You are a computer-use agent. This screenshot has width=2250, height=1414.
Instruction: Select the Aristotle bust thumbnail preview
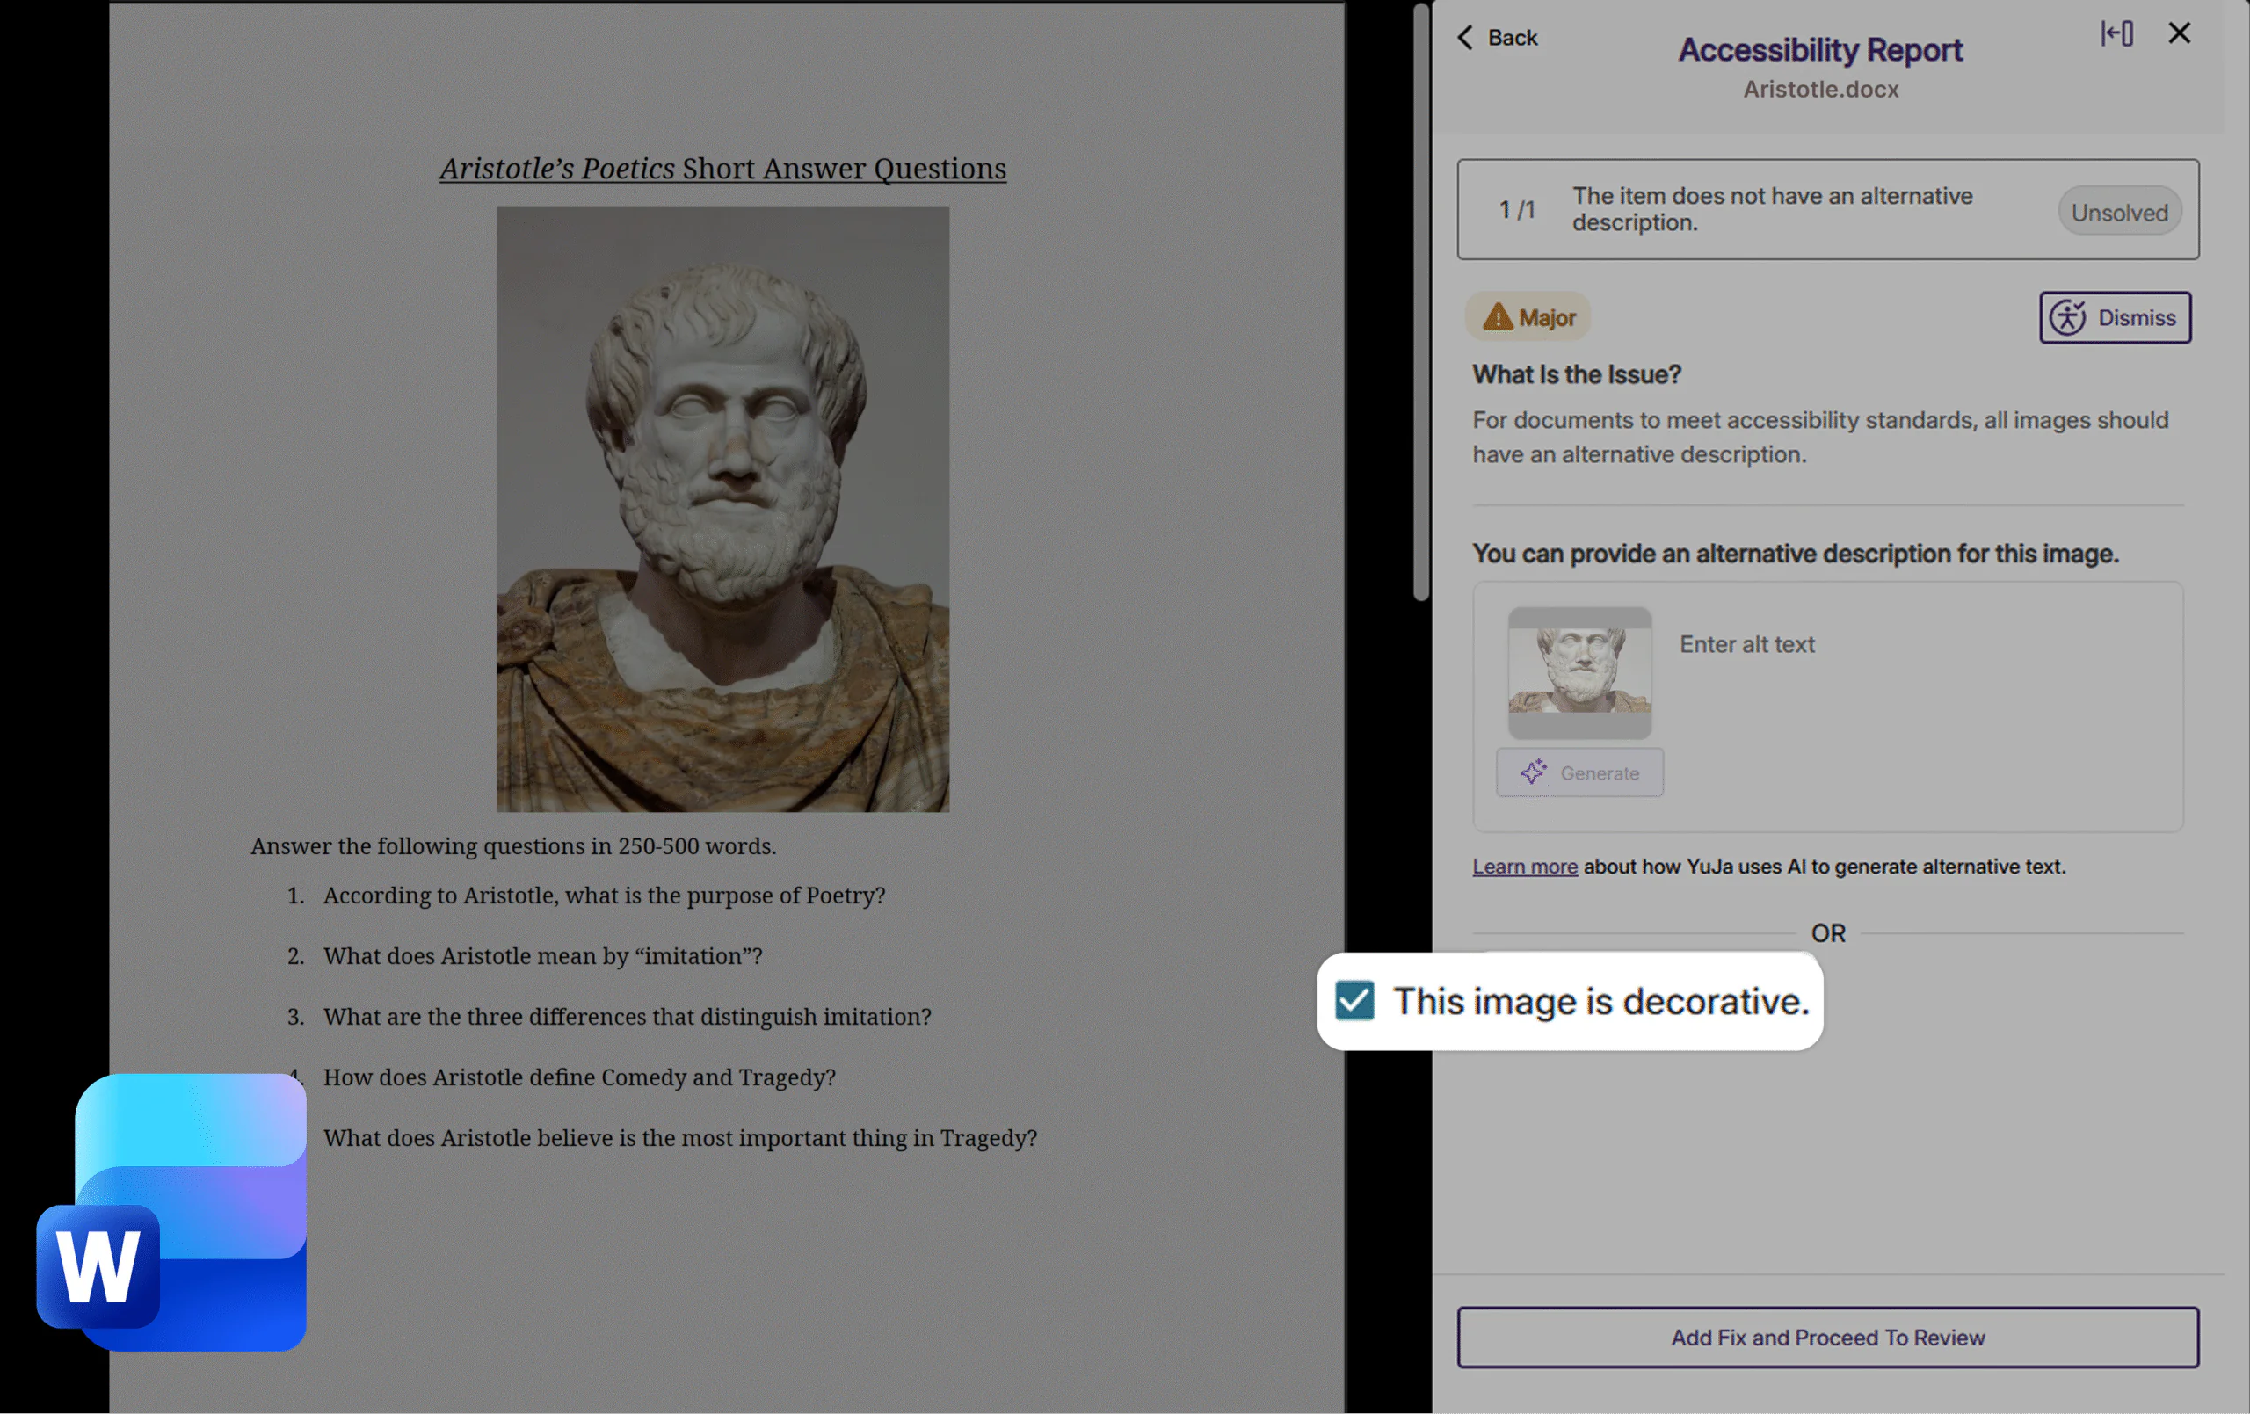[x=1579, y=673]
